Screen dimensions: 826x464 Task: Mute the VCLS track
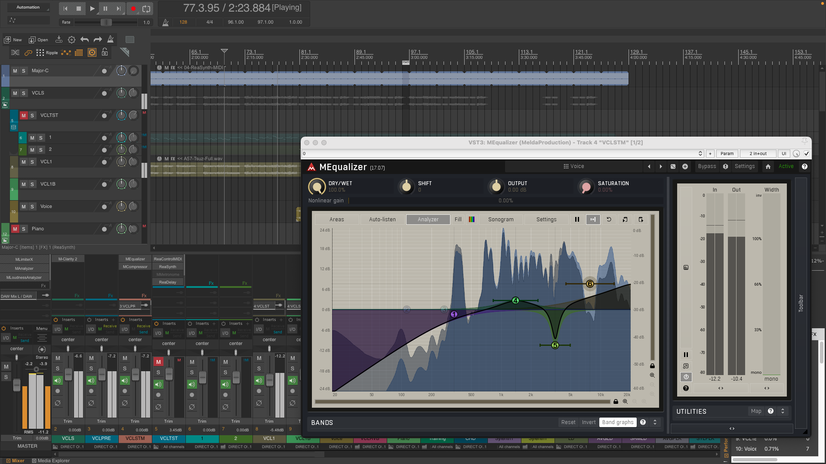(15, 93)
